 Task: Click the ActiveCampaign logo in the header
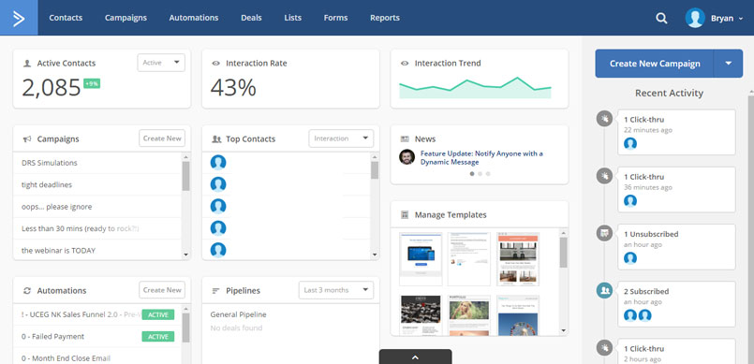point(19,18)
